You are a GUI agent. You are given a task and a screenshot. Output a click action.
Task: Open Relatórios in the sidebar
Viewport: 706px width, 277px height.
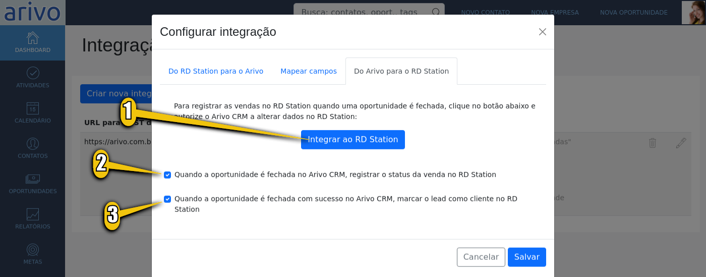(32, 219)
